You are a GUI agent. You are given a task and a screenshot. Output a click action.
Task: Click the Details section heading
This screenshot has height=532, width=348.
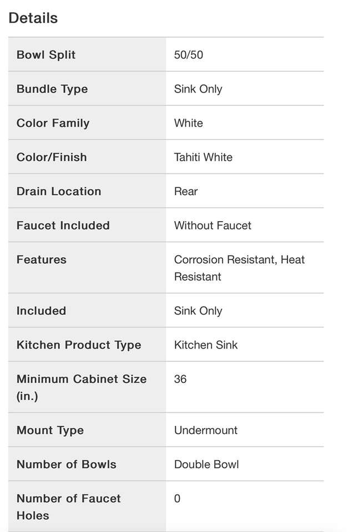(x=33, y=18)
